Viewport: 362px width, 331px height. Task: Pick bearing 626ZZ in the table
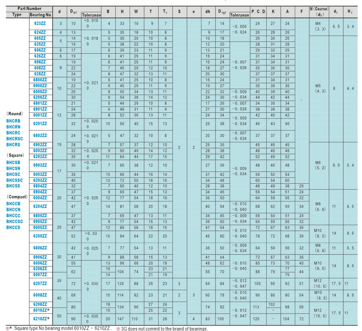[40, 56]
